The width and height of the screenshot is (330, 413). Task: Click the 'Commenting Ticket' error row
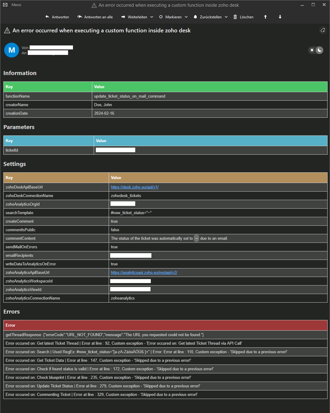click(165, 394)
